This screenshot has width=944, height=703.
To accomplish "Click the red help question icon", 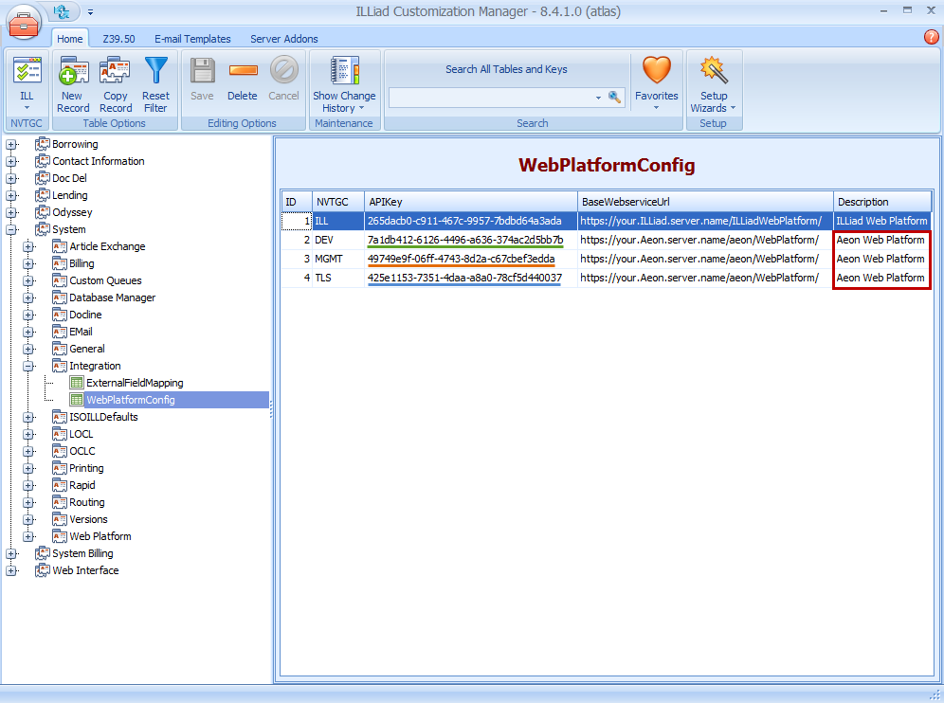I will [x=931, y=37].
